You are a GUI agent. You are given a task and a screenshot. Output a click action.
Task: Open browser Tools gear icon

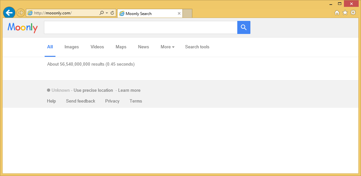[353, 13]
